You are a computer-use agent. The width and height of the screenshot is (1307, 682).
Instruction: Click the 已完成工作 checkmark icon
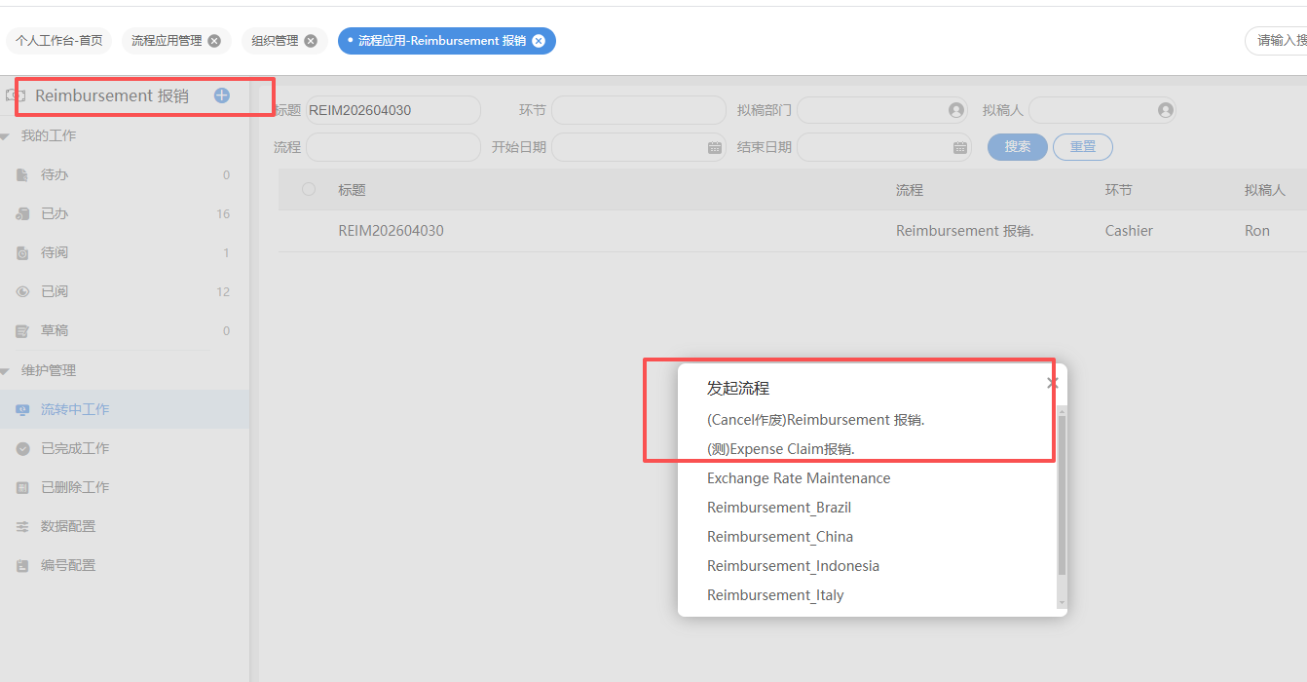click(x=22, y=449)
